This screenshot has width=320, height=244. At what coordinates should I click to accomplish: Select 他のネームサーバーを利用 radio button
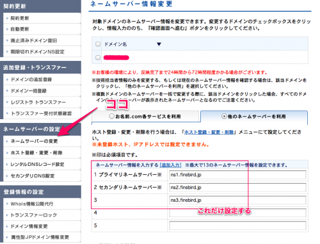(224, 117)
